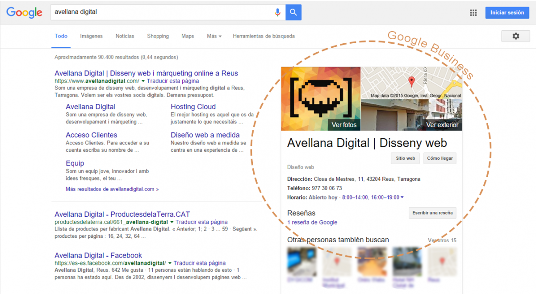
Task: Open the 'Avellana Digital' sitelink
Action: tap(90, 107)
